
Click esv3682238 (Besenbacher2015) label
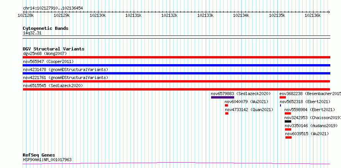310,94
